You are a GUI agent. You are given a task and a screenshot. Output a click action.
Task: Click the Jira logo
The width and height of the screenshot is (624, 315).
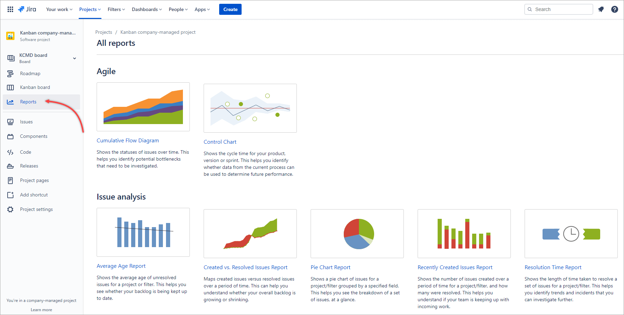[x=27, y=9]
